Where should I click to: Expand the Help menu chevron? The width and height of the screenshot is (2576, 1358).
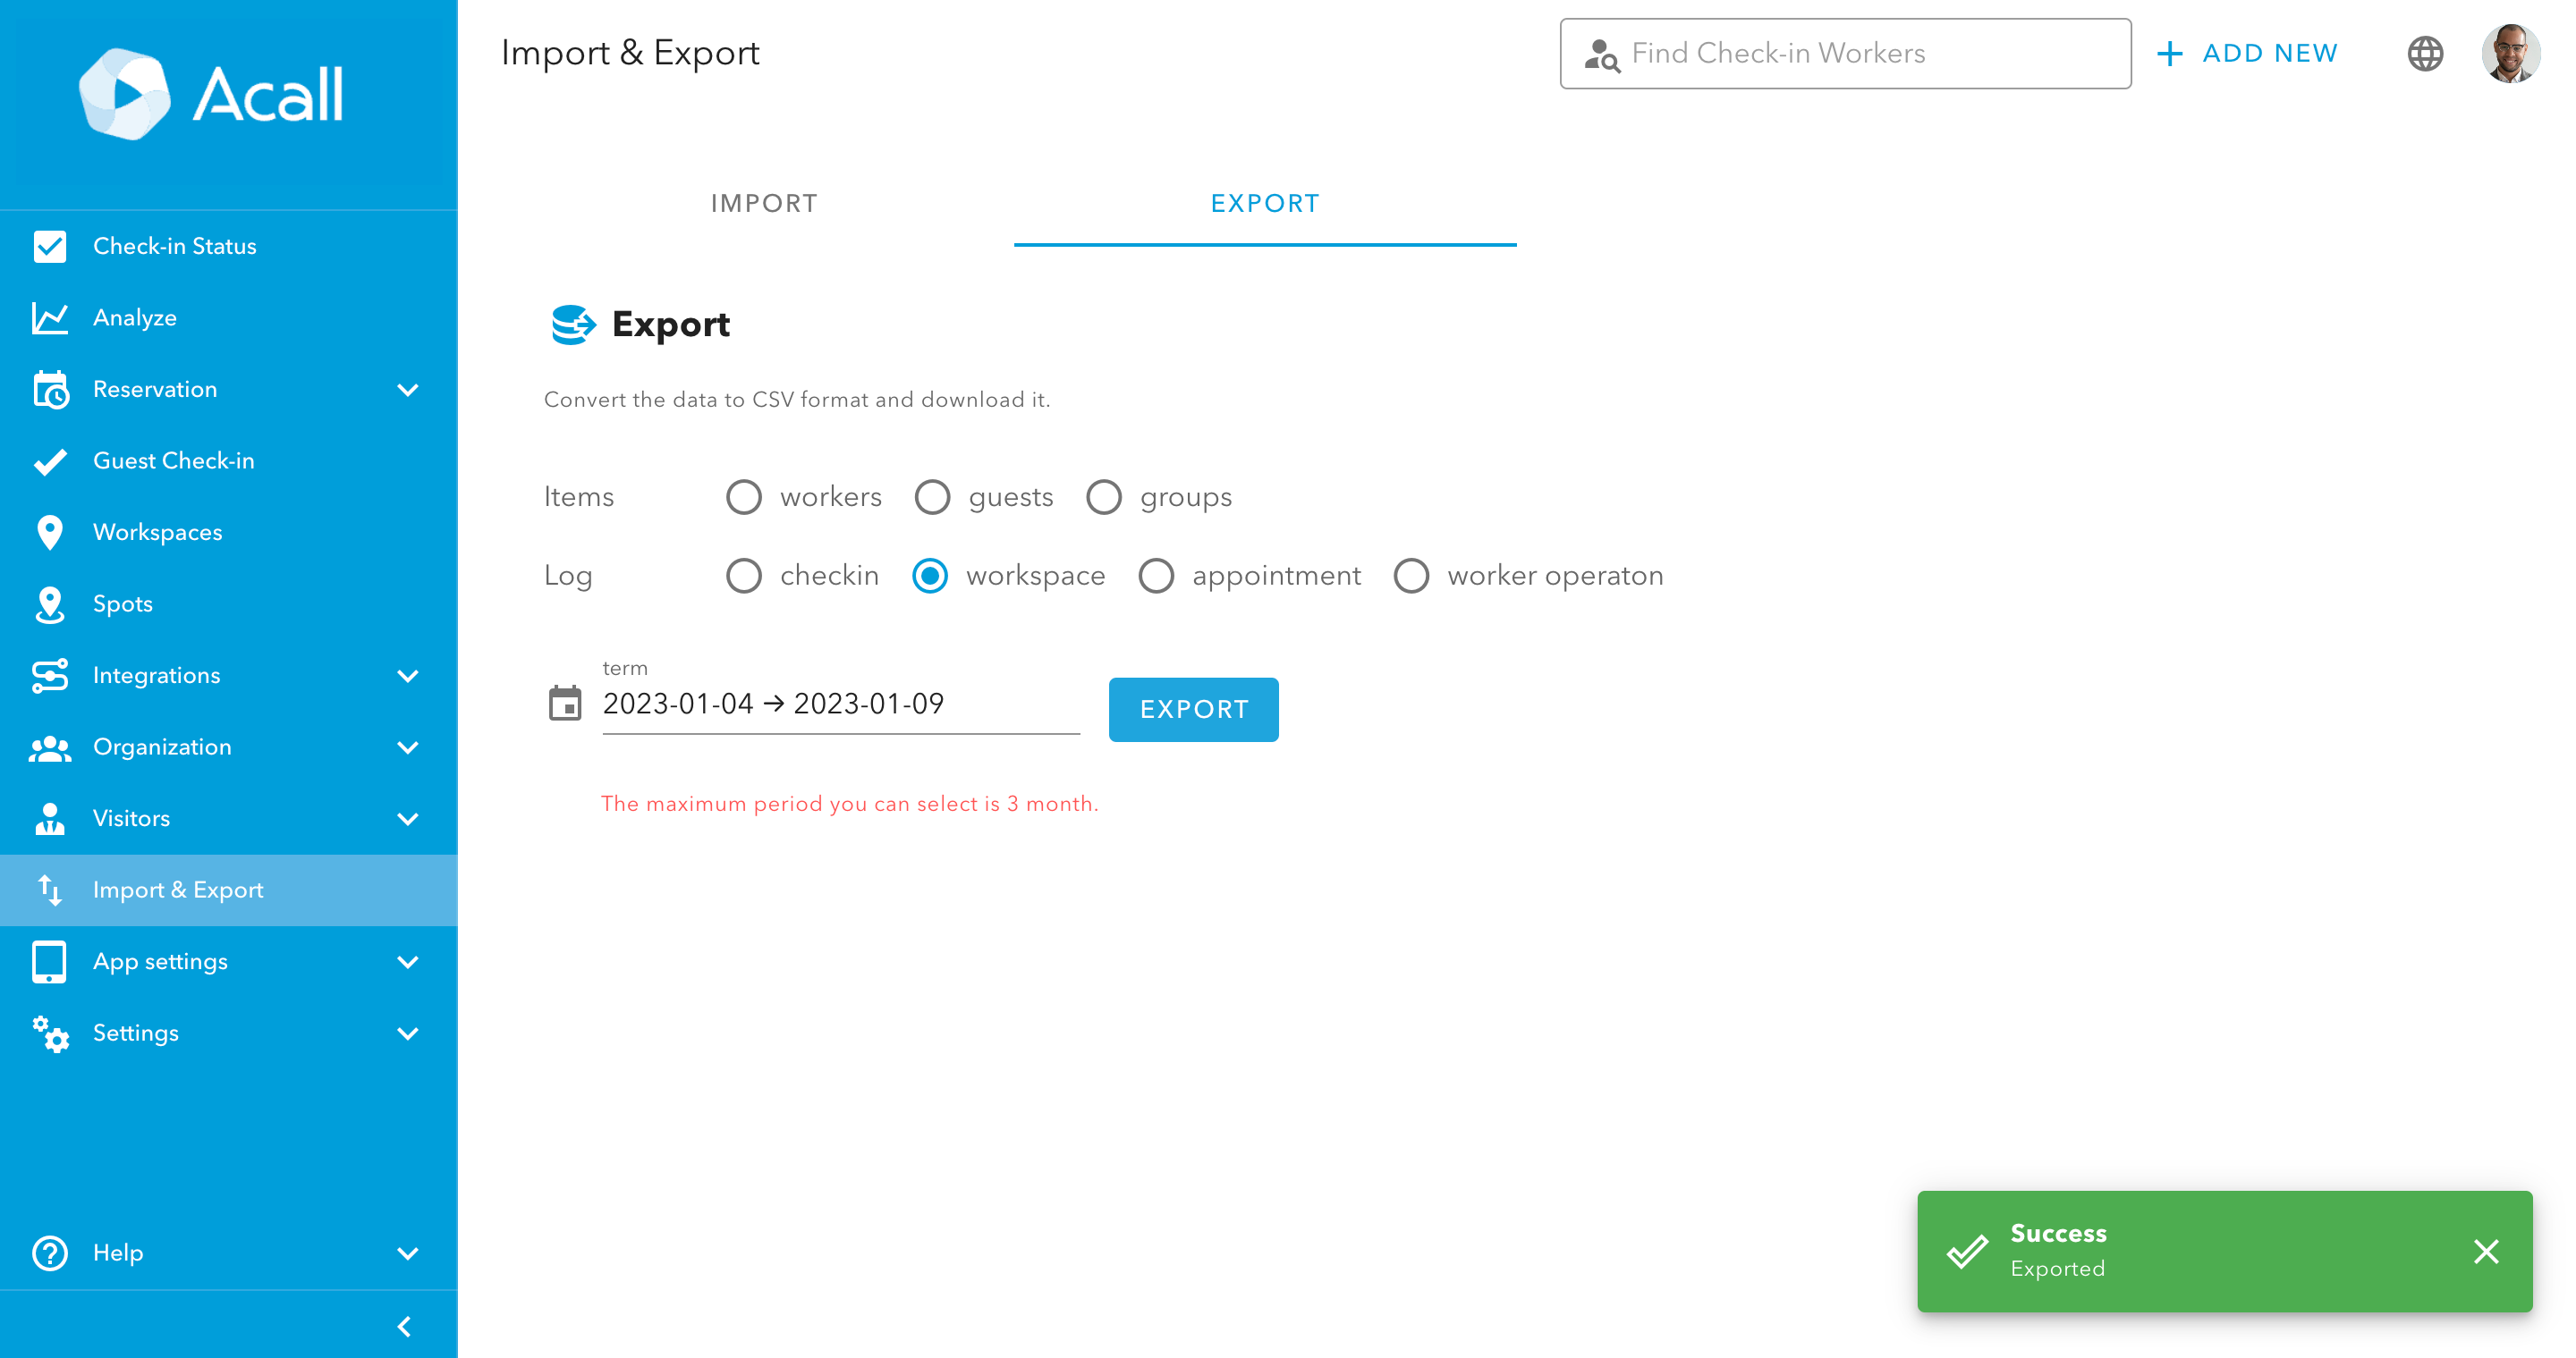pos(407,1253)
